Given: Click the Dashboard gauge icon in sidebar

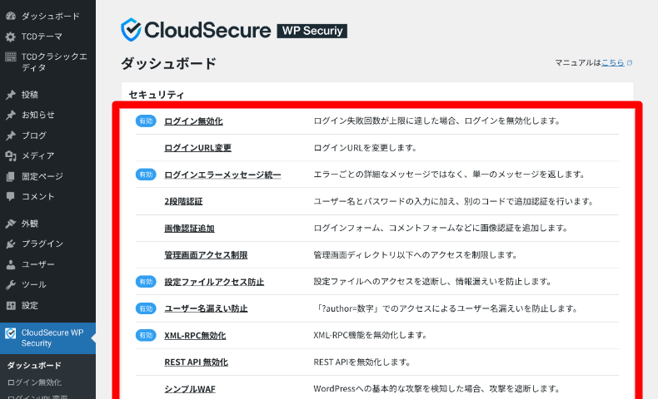Looking at the screenshot, I should [x=11, y=16].
